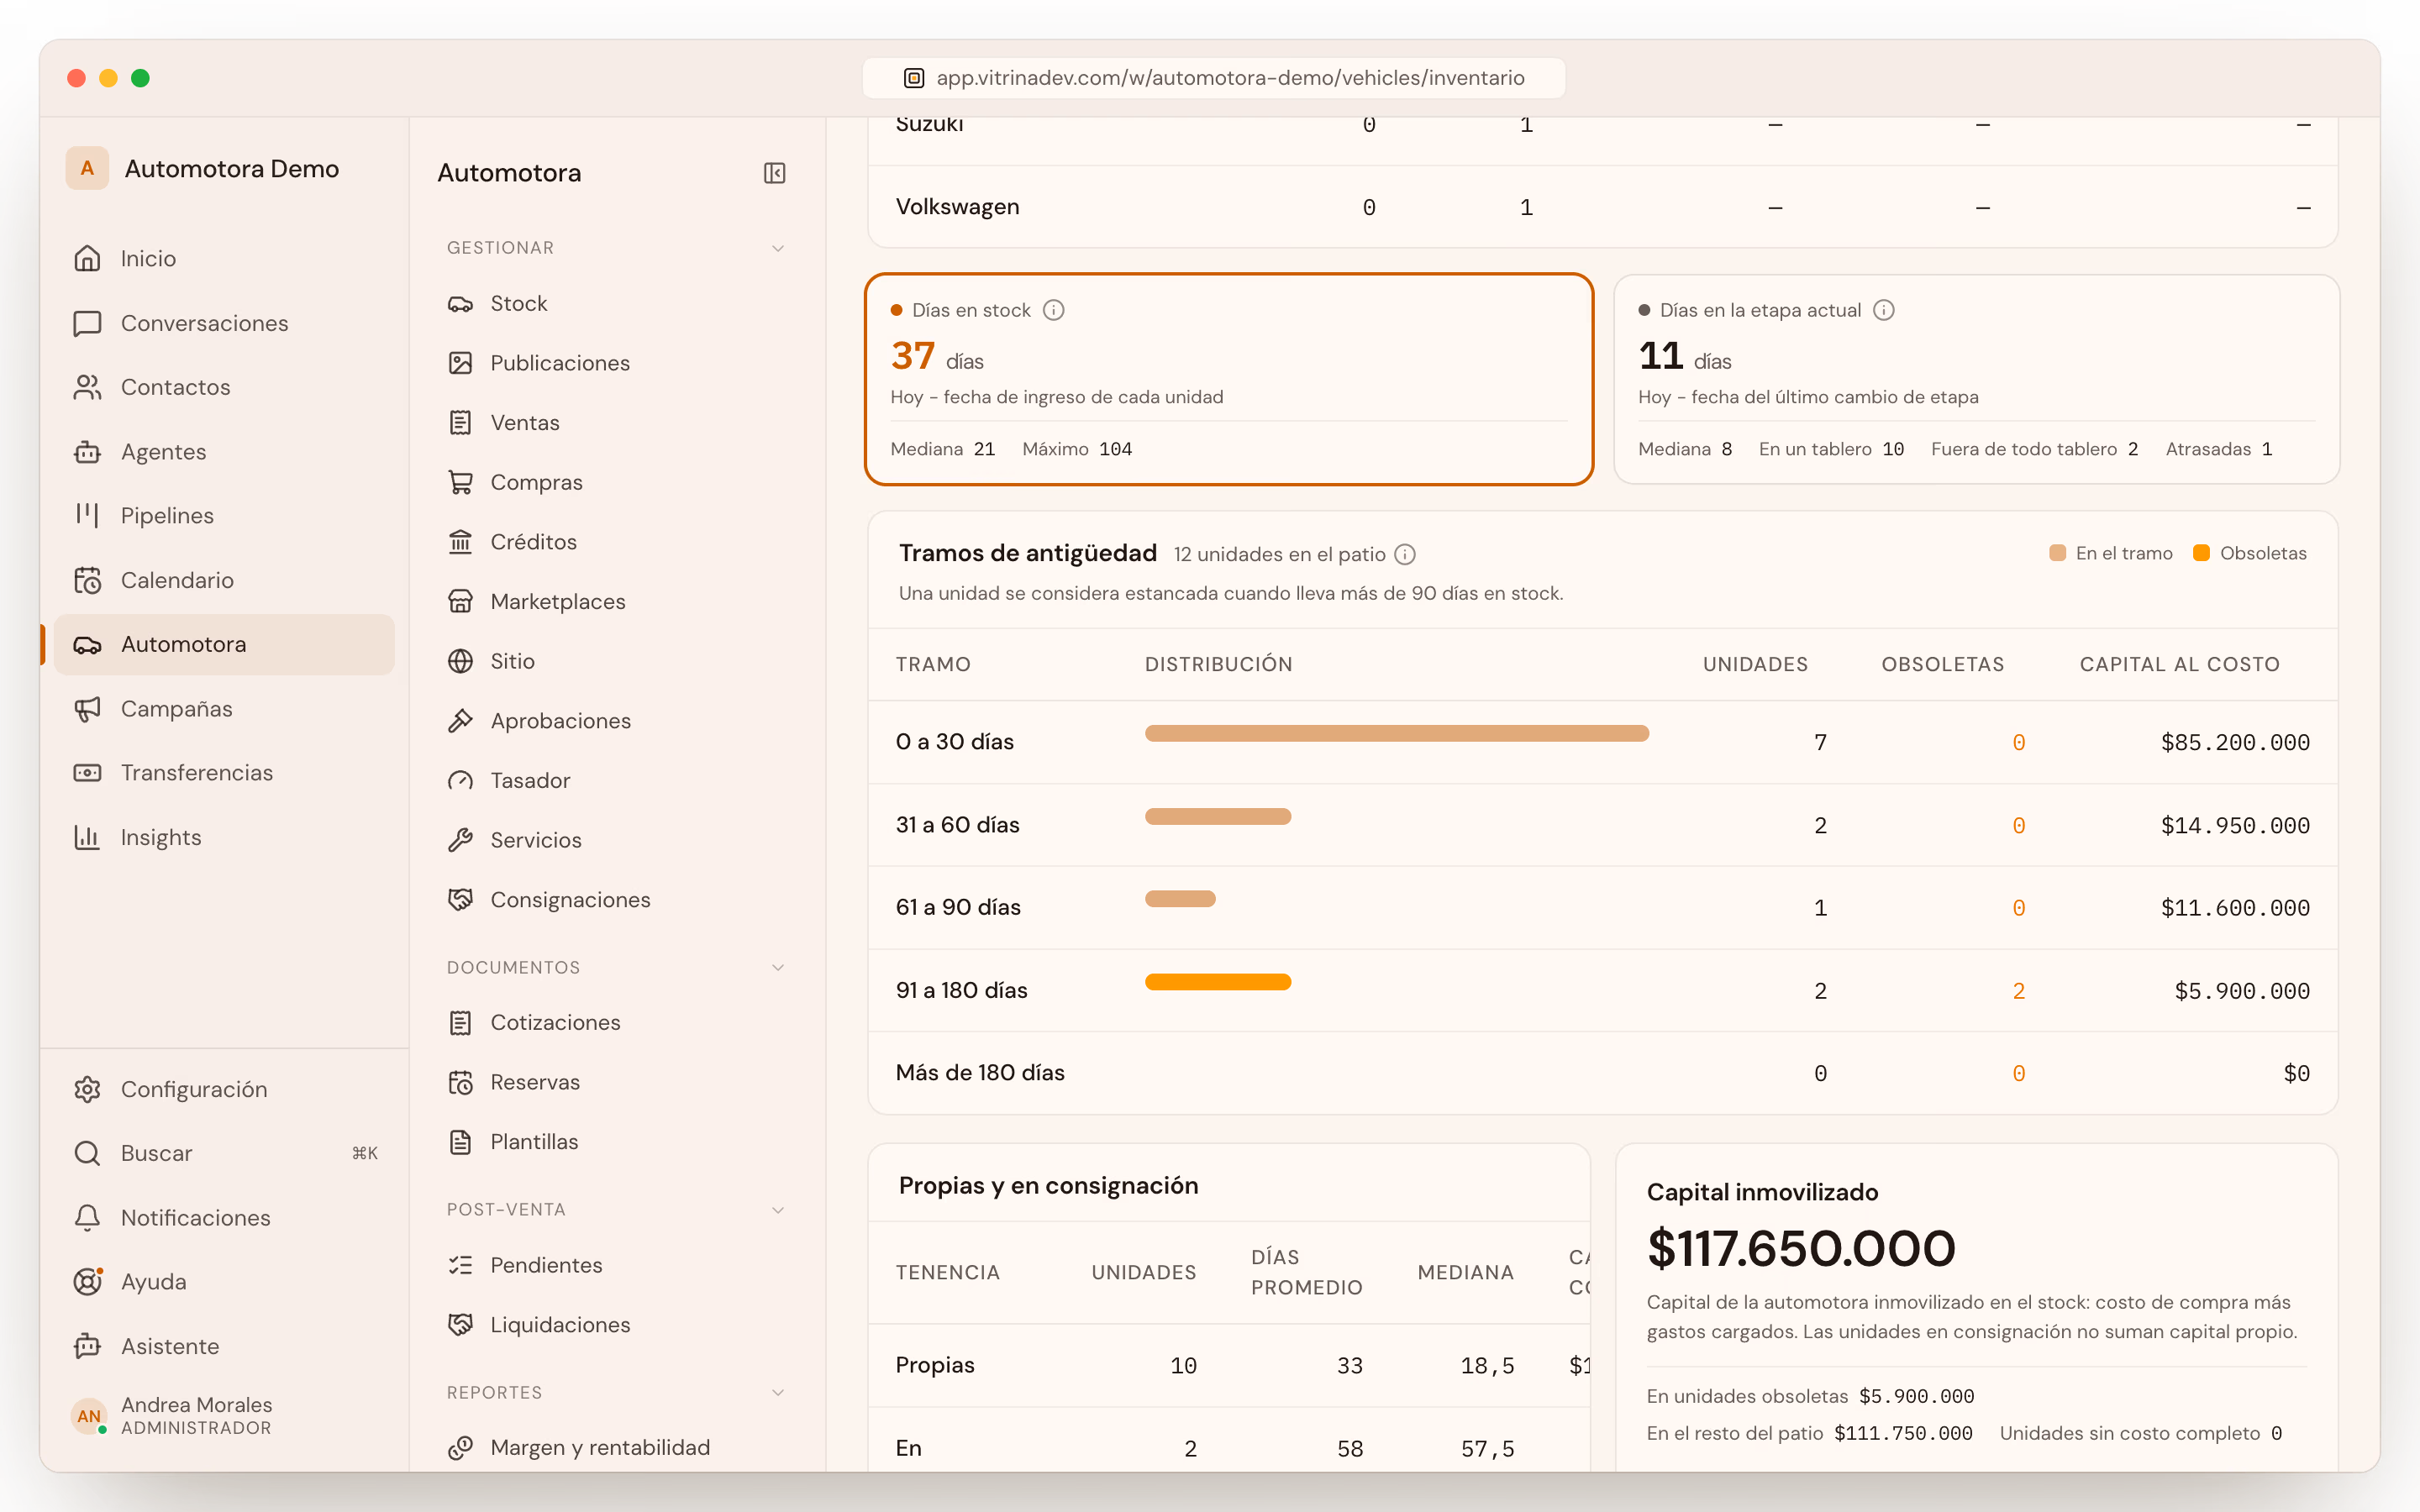Click the 0 a 30 días distribution bar
The image size is (2420, 1512).
(x=1397, y=733)
